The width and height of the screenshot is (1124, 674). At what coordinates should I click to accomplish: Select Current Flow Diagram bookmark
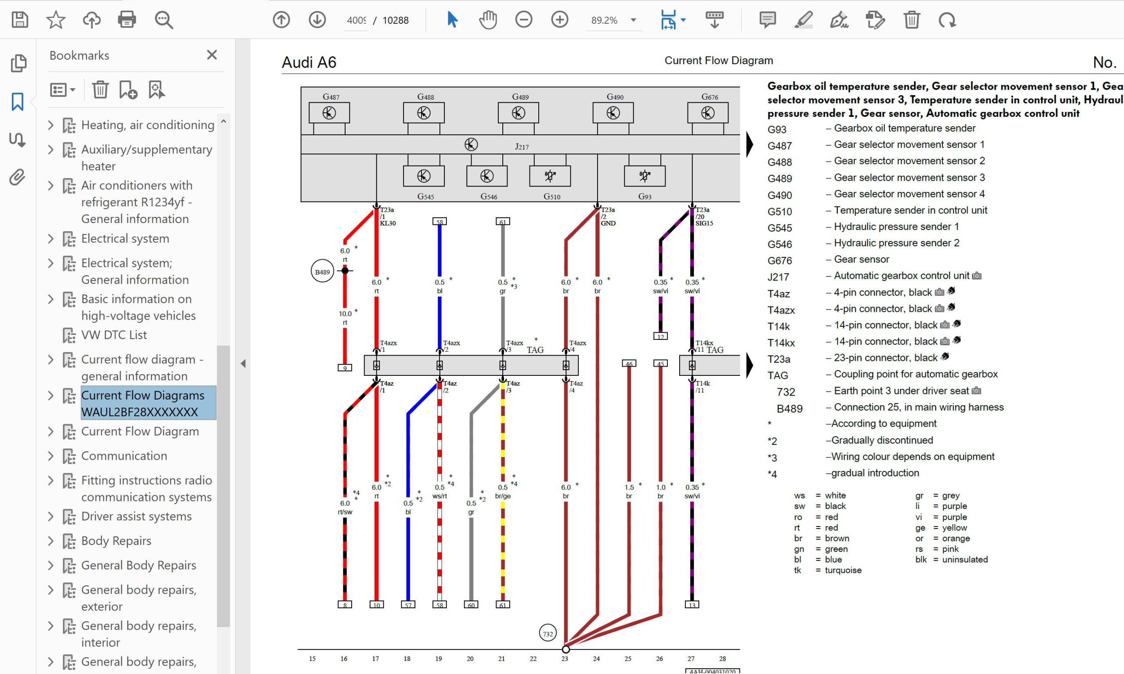[140, 431]
